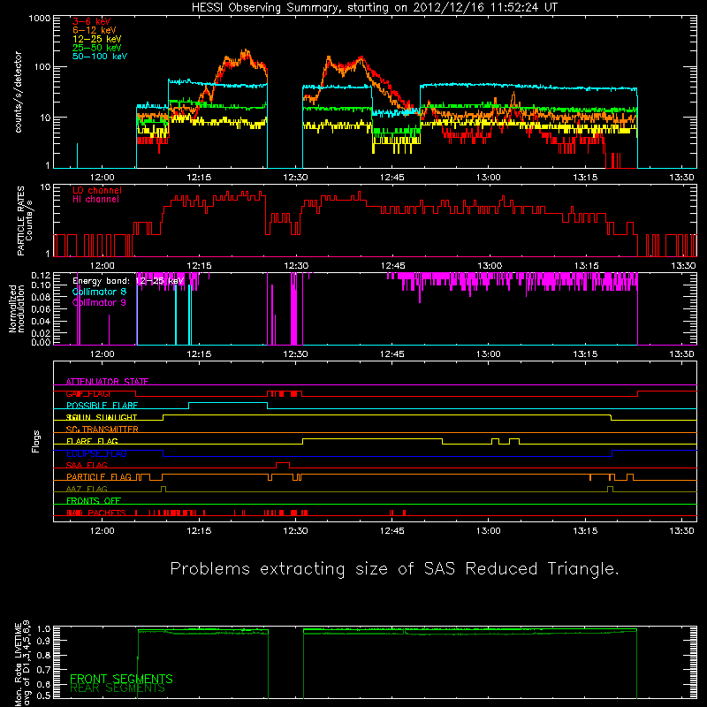Click the 'FRONTS_OFF' flag label
The width and height of the screenshot is (707, 707).
click(x=94, y=501)
